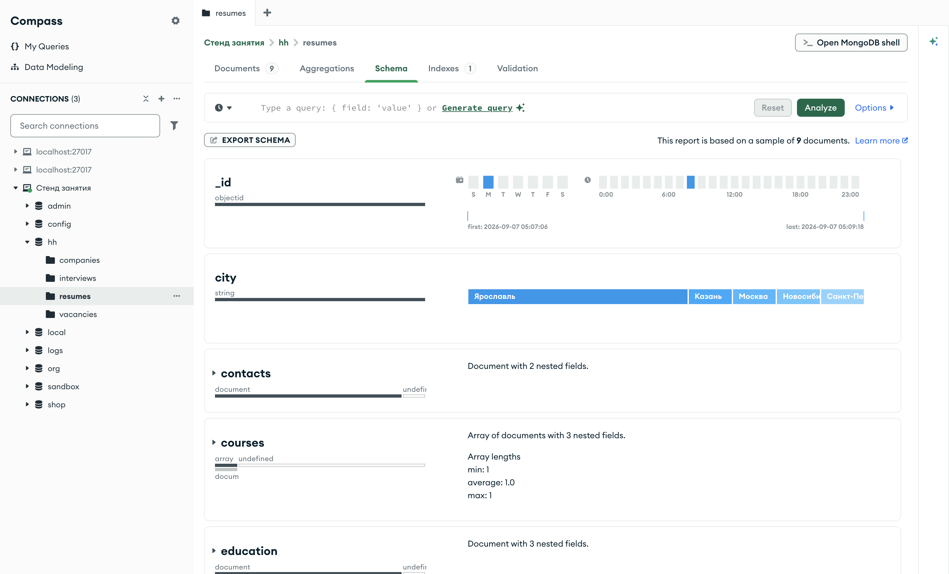Image resolution: width=949 pixels, height=574 pixels.
Task: Select Ярославль bar in city chart
Action: tap(578, 297)
